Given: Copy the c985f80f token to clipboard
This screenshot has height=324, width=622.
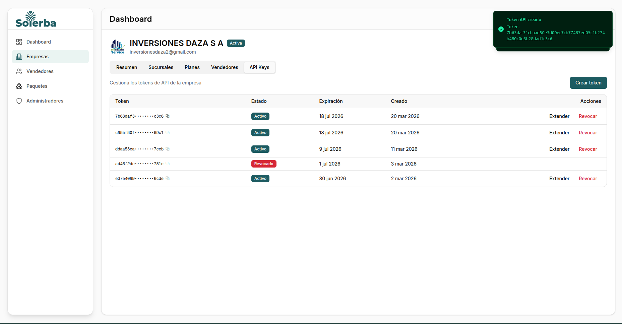Looking at the screenshot, I should (168, 133).
